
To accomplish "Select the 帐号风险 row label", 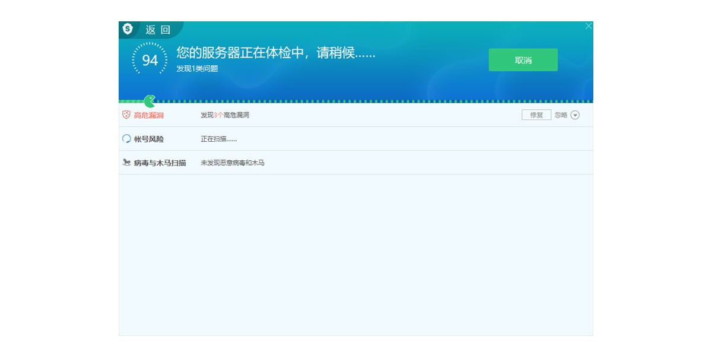I will [149, 139].
